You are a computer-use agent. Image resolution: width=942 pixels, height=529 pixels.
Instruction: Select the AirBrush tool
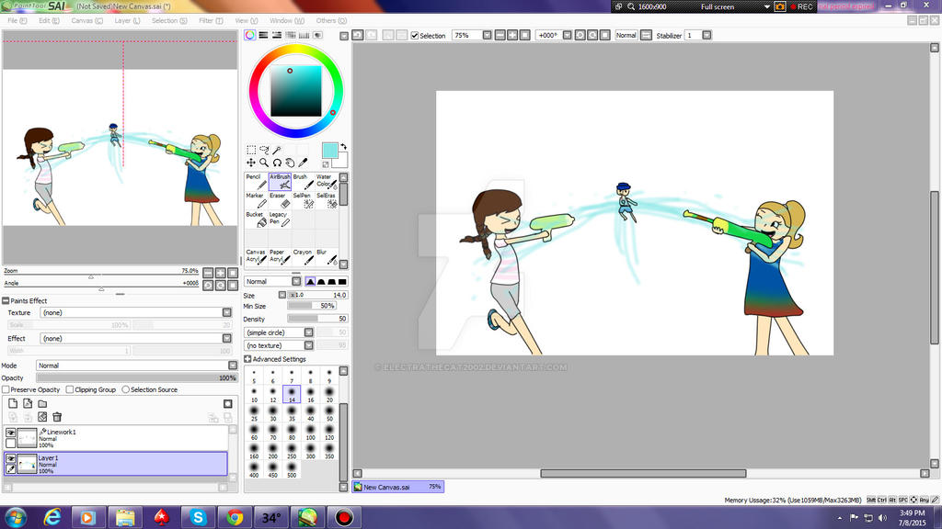(x=280, y=181)
